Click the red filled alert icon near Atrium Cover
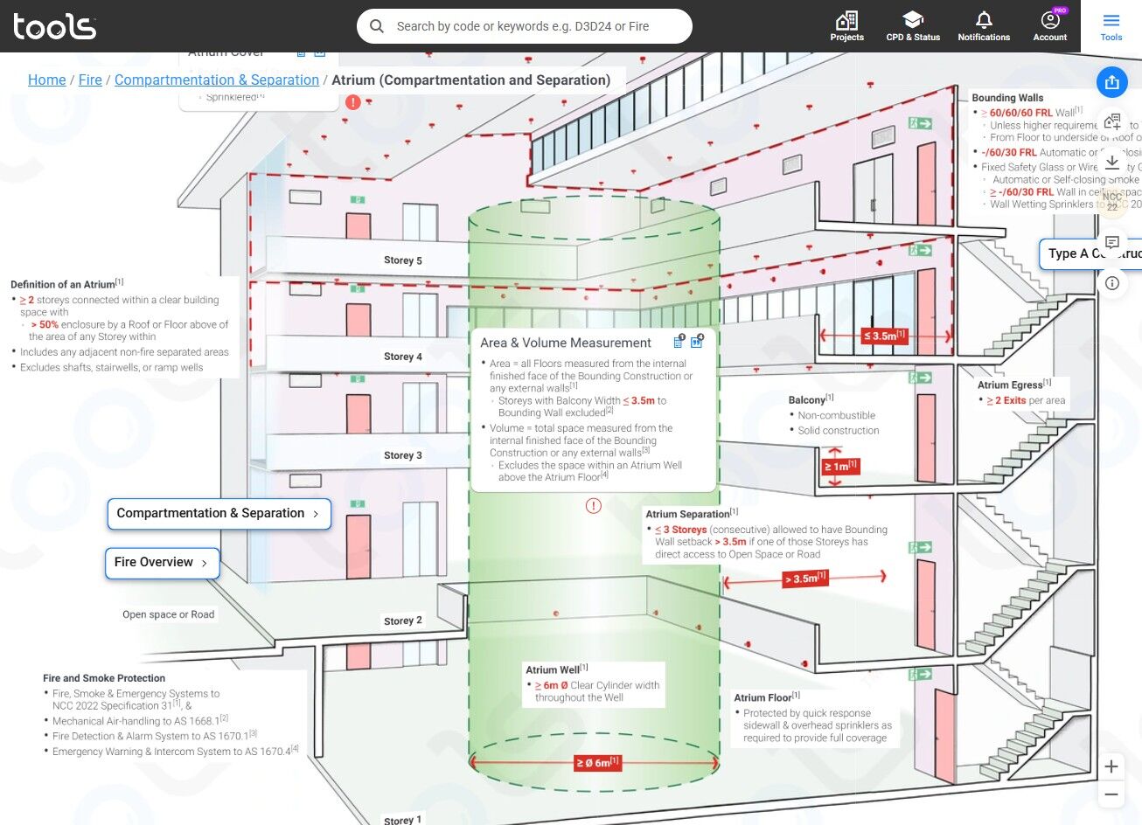Image resolution: width=1142 pixels, height=825 pixels. point(352,102)
